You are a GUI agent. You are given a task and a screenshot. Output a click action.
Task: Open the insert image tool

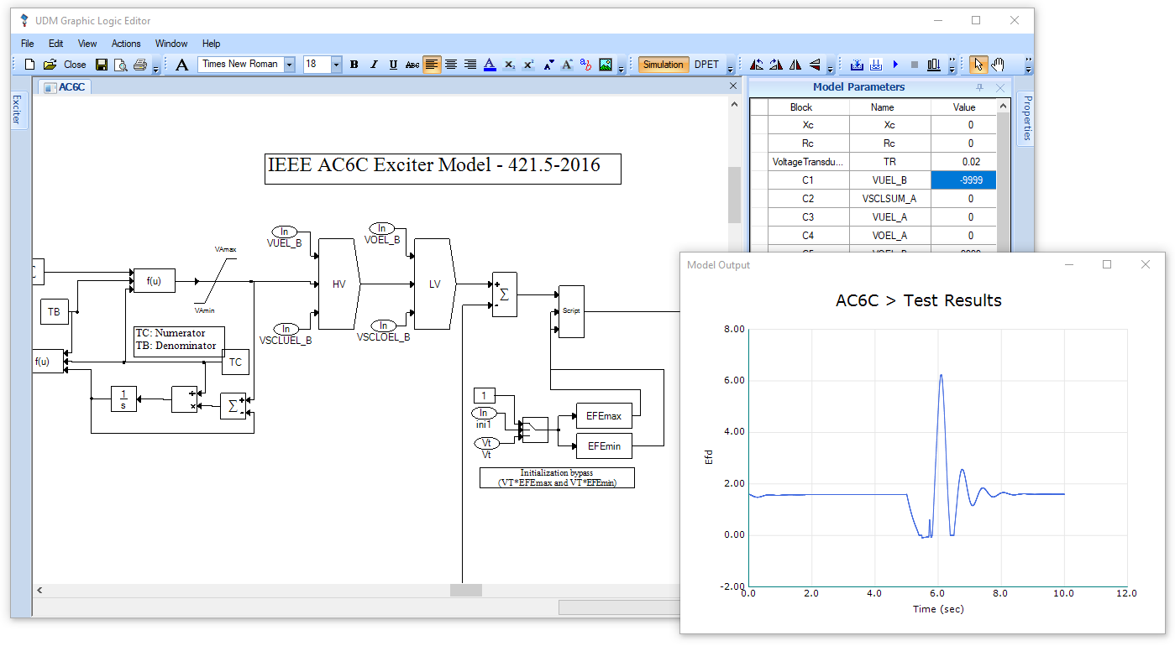pos(607,64)
